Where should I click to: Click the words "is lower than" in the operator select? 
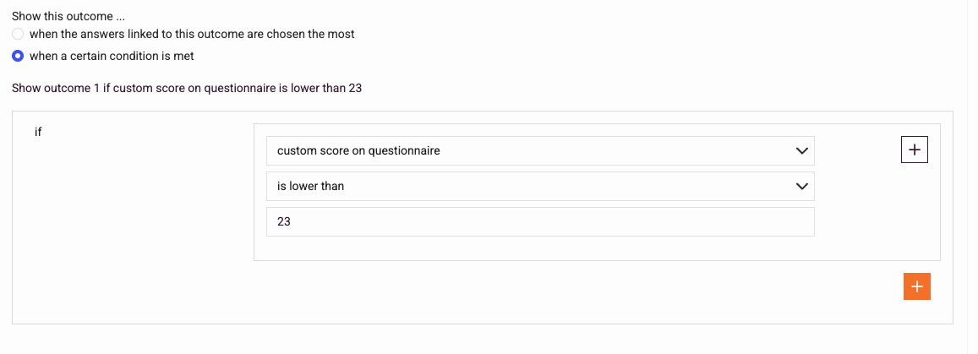(x=310, y=186)
